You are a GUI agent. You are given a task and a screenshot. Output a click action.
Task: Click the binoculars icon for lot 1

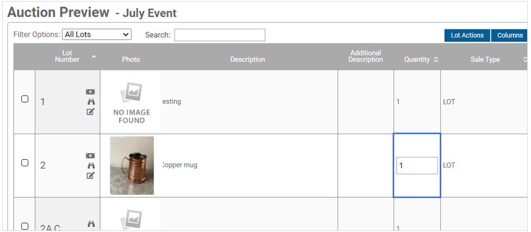click(90, 102)
